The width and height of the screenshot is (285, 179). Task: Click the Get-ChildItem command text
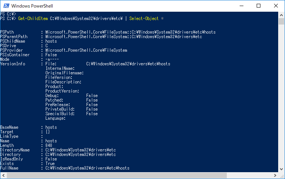click(33, 19)
